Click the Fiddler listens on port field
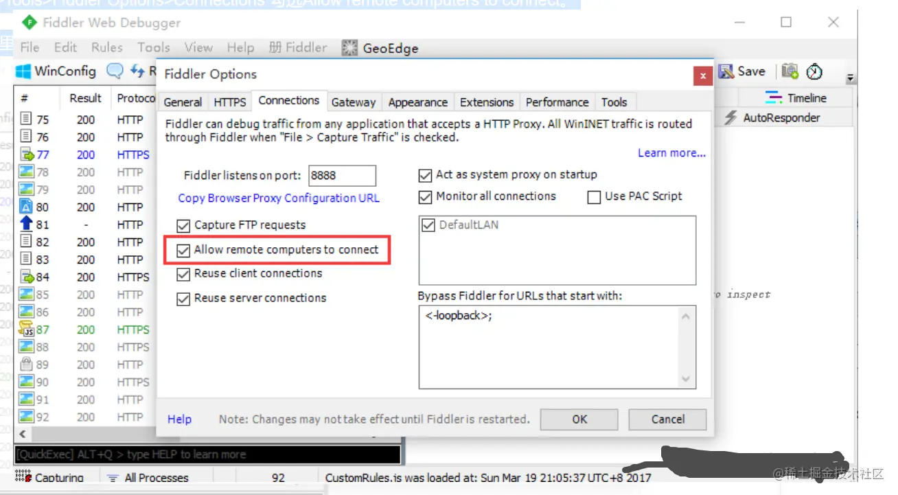This screenshot has width=898, height=495. click(342, 175)
